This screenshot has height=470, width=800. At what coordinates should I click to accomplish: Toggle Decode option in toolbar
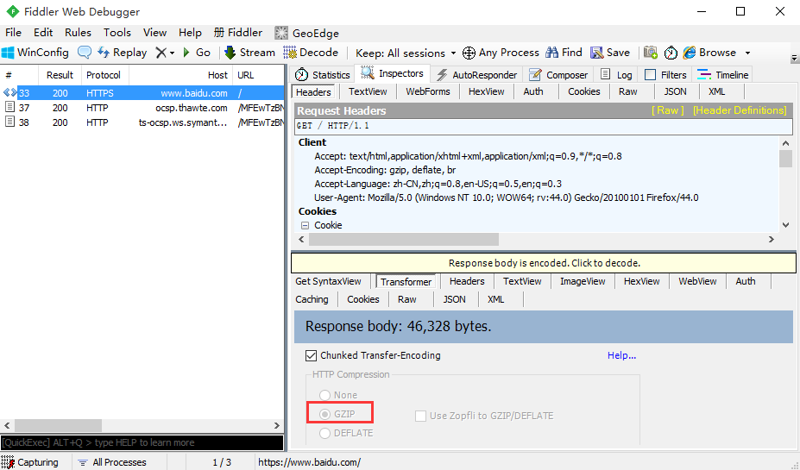pyautogui.click(x=311, y=53)
